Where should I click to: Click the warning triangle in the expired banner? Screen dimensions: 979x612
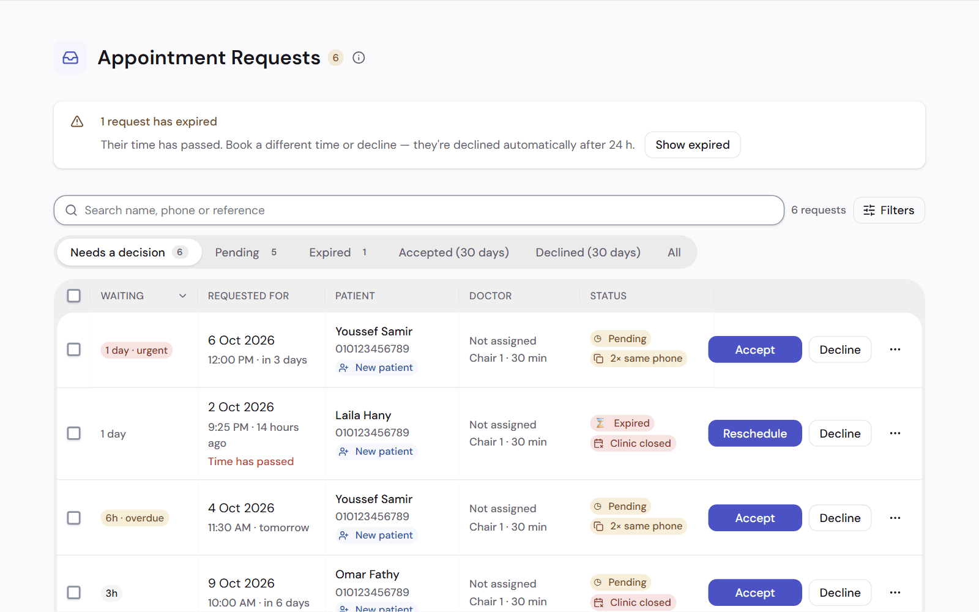tap(77, 121)
